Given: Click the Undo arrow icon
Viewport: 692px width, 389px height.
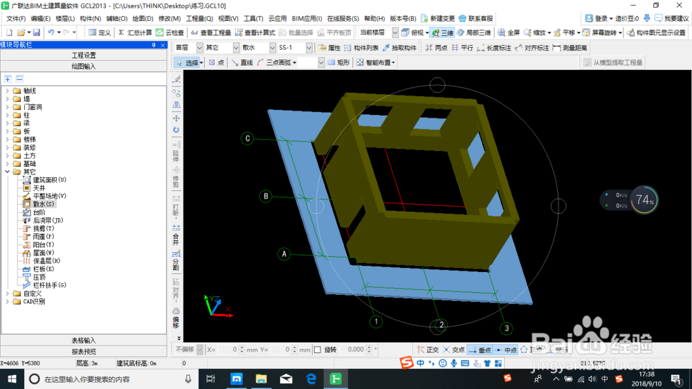Looking at the screenshot, I should pyautogui.click(x=51, y=33).
